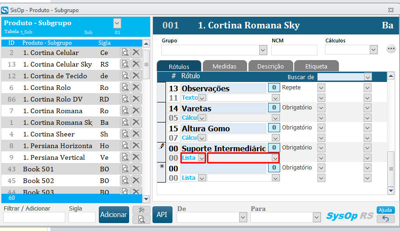
Task: Click the Filtrar / Adicionar input field
Action: [x=34, y=217]
